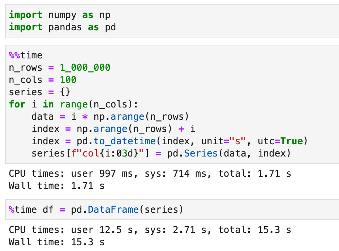Click the 'DataFrame' class name
The image size is (339, 251).
[x=113, y=210]
